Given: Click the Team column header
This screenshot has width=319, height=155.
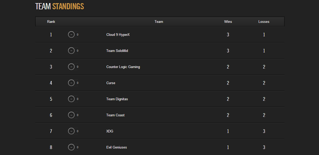Looking at the screenshot, I should [159, 22].
